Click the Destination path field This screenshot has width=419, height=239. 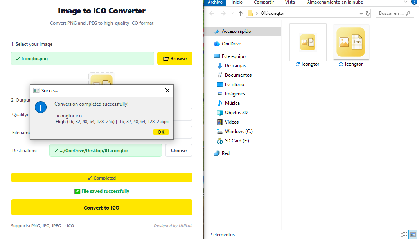(x=106, y=150)
